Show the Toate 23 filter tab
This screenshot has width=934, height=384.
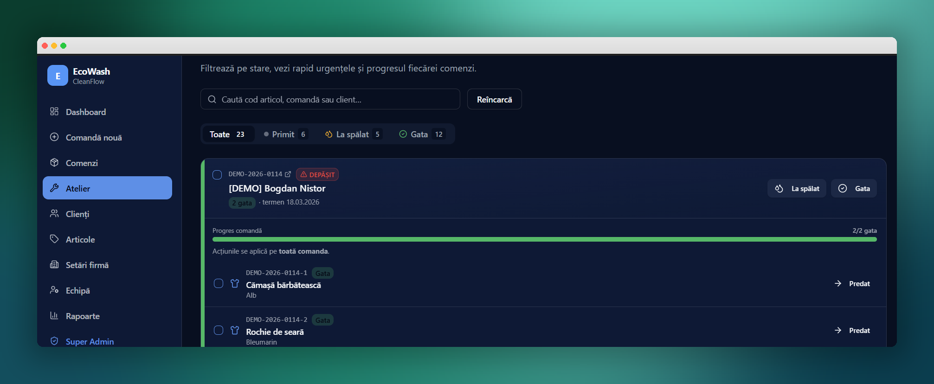click(x=228, y=134)
